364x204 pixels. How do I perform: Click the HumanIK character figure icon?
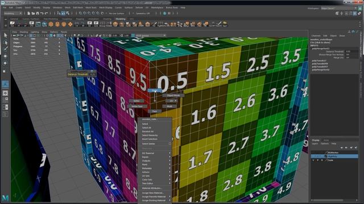tap(341, 14)
